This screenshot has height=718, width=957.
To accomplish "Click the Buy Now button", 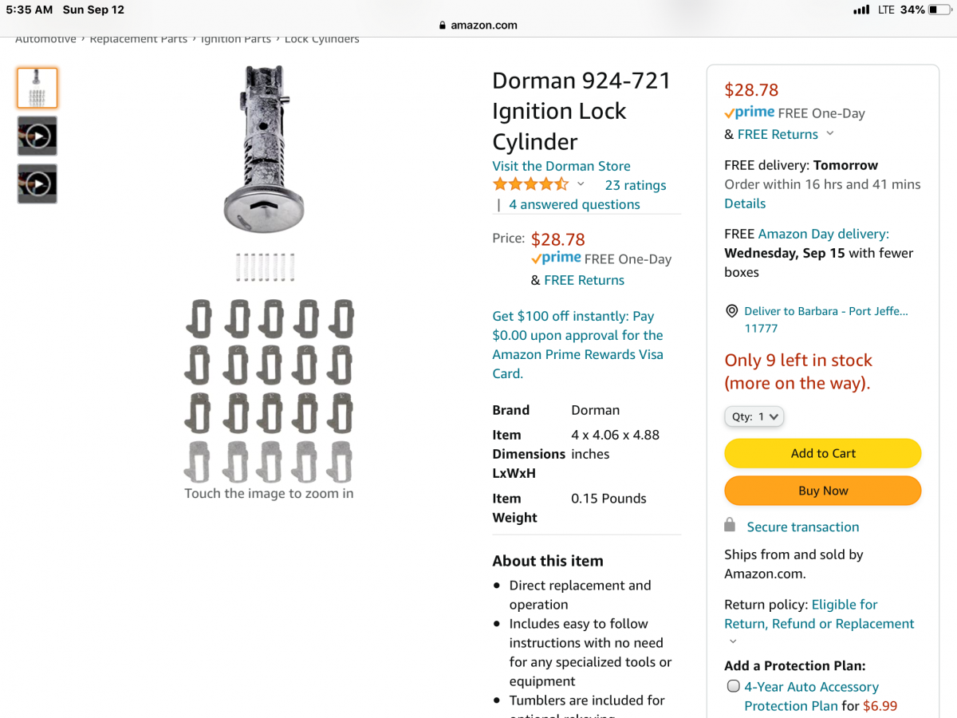I will pyautogui.click(x=822, y=491).
